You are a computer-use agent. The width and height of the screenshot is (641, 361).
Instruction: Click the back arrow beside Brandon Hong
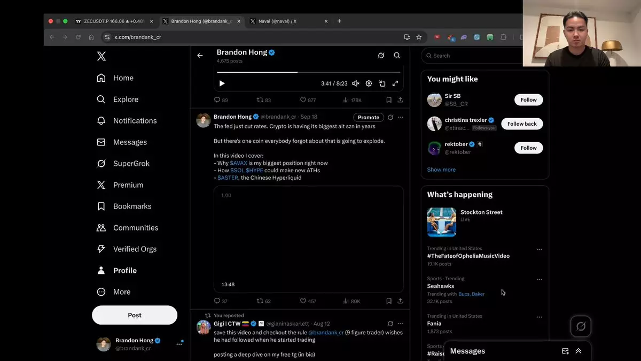point(200,56)
